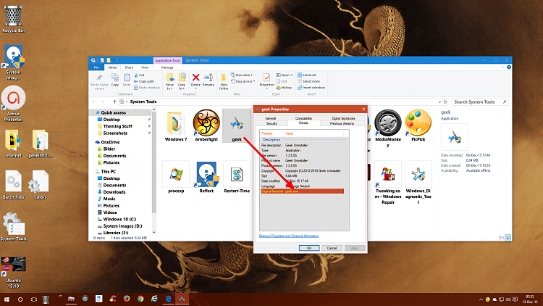Open Digital Signatures tab in Properties
The width and height of the screenshot is (543, 306).
coord(343,118)
